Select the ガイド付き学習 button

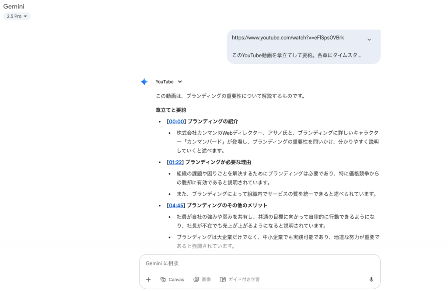pos(240,280)
